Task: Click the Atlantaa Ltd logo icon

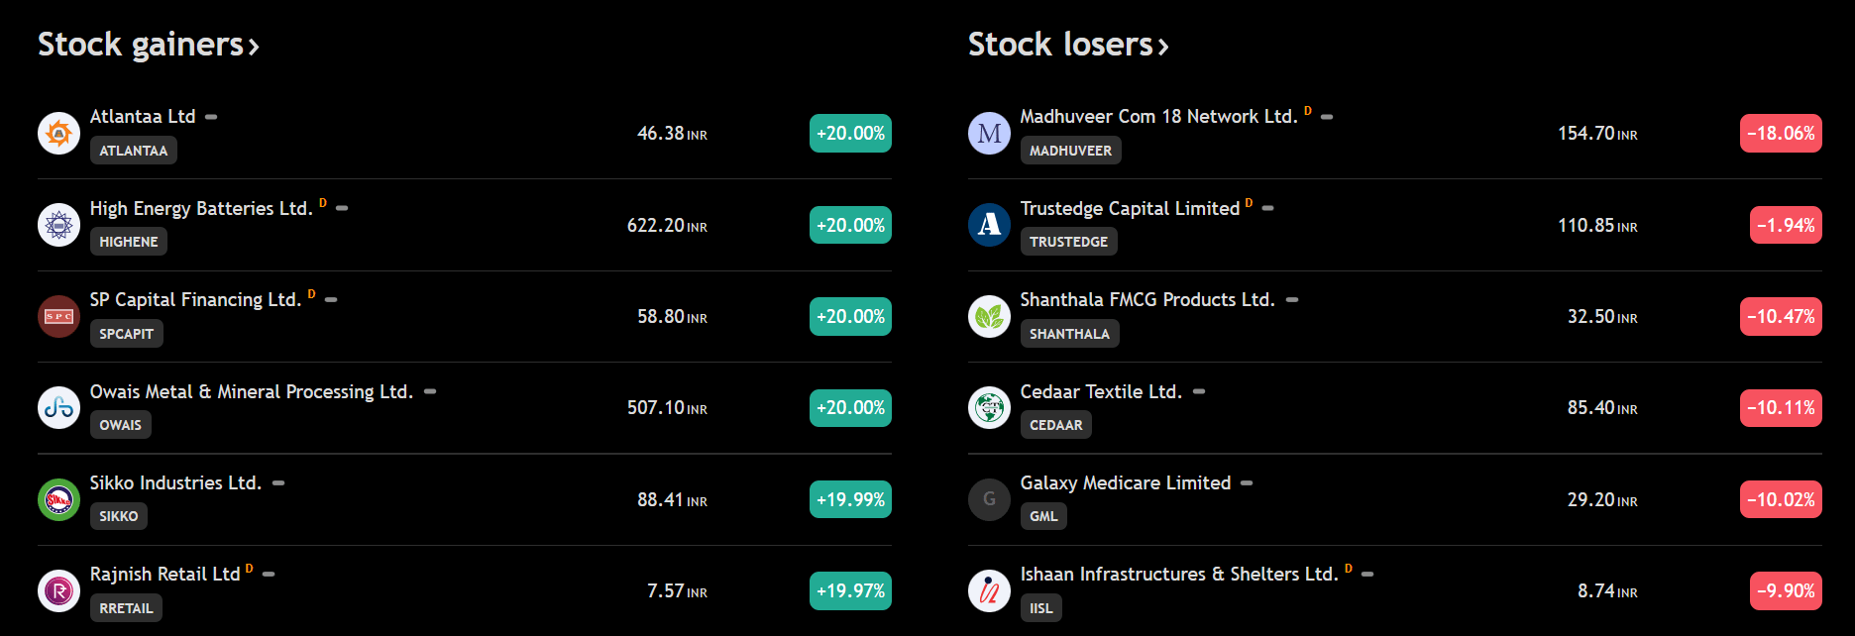Action: point(58,133)
